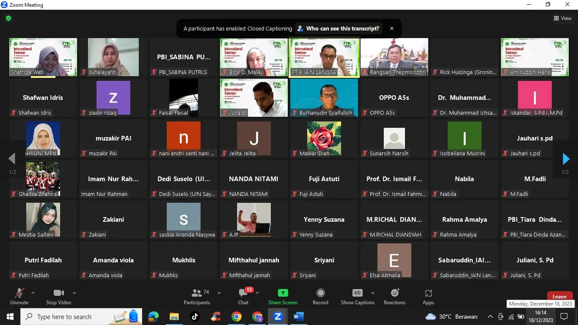Expand the arrow next to Participants
This screenshot has width=578, height=325.
219,293
